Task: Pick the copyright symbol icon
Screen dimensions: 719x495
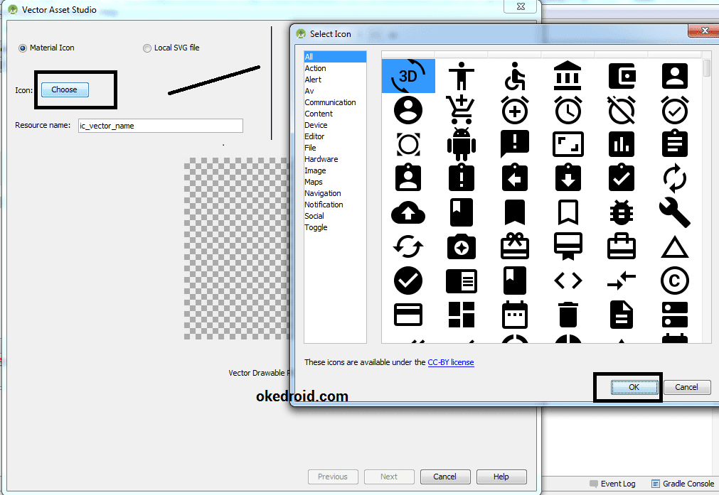Action: tap(674, 281)
